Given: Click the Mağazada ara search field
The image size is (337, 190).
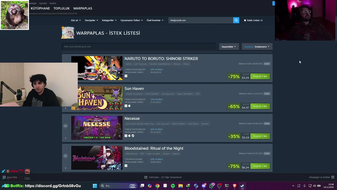Looking at the screenshot, I should [201, 20].
